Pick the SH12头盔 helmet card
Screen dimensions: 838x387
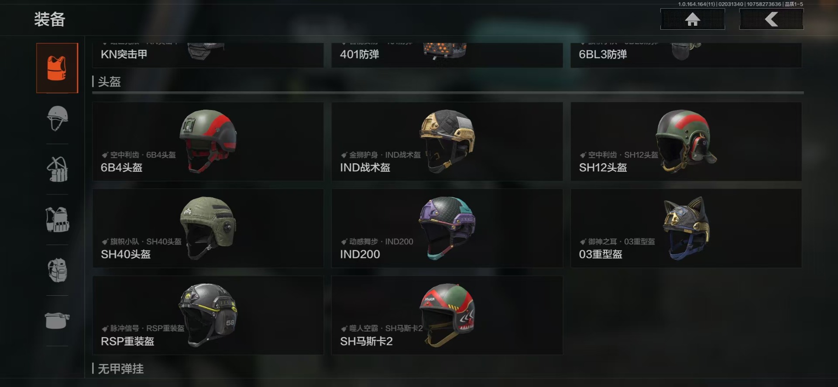(686, 142)
